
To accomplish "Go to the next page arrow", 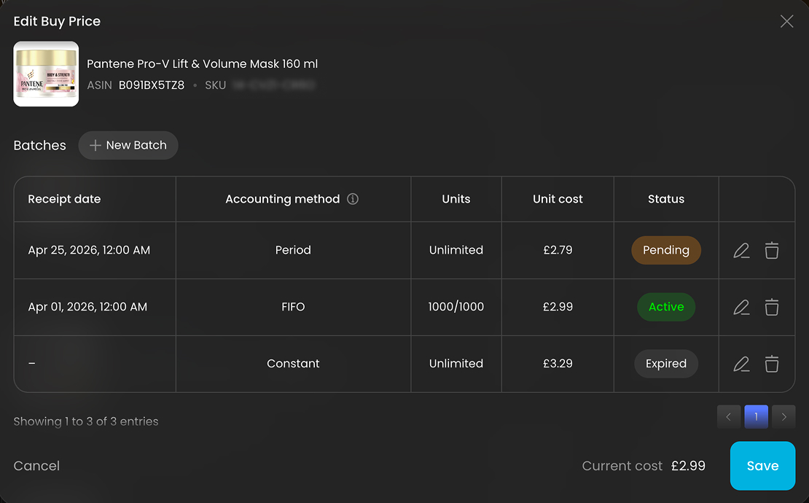I will point(783,417).
